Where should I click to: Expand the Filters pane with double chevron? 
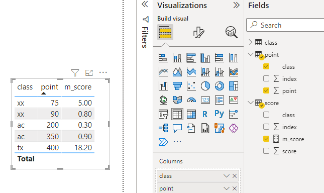tap(145, 5)
